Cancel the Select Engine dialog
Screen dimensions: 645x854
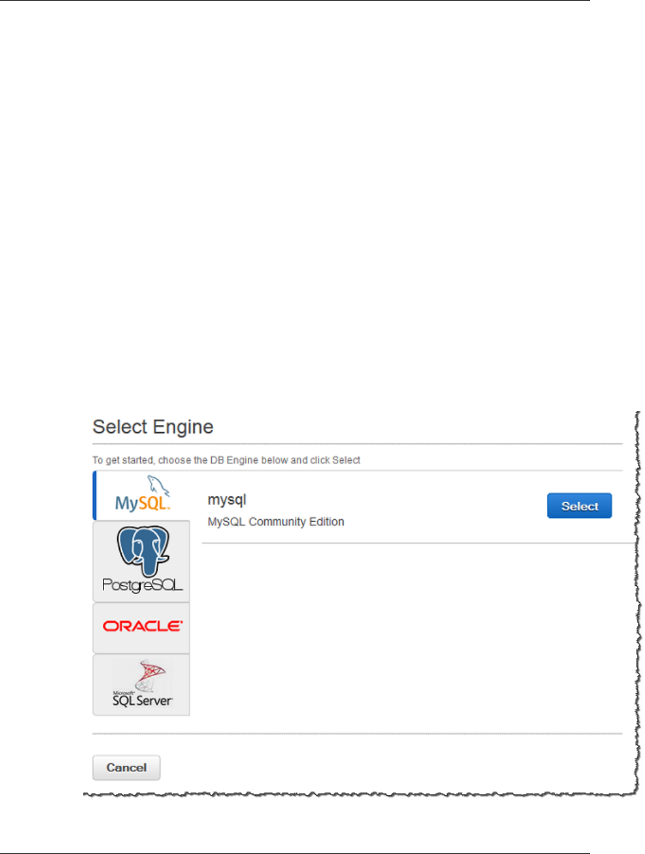click(126, 768)
